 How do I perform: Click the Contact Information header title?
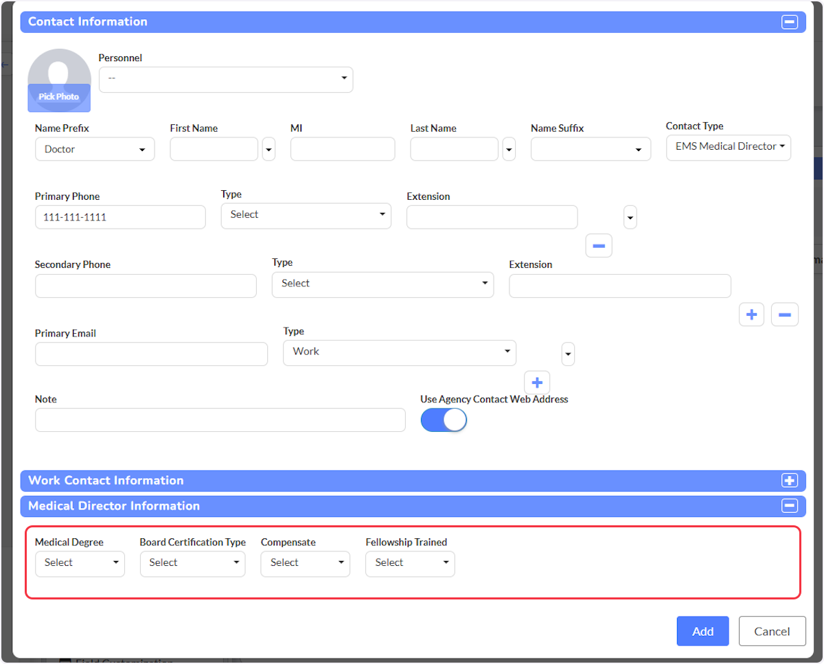pyautogui.click(x=88, y=22)
